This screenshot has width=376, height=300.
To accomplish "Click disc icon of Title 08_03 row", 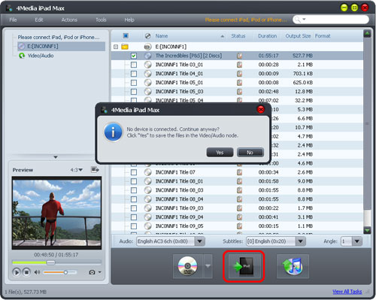I will pyautogui.click(x=148, y=190).
